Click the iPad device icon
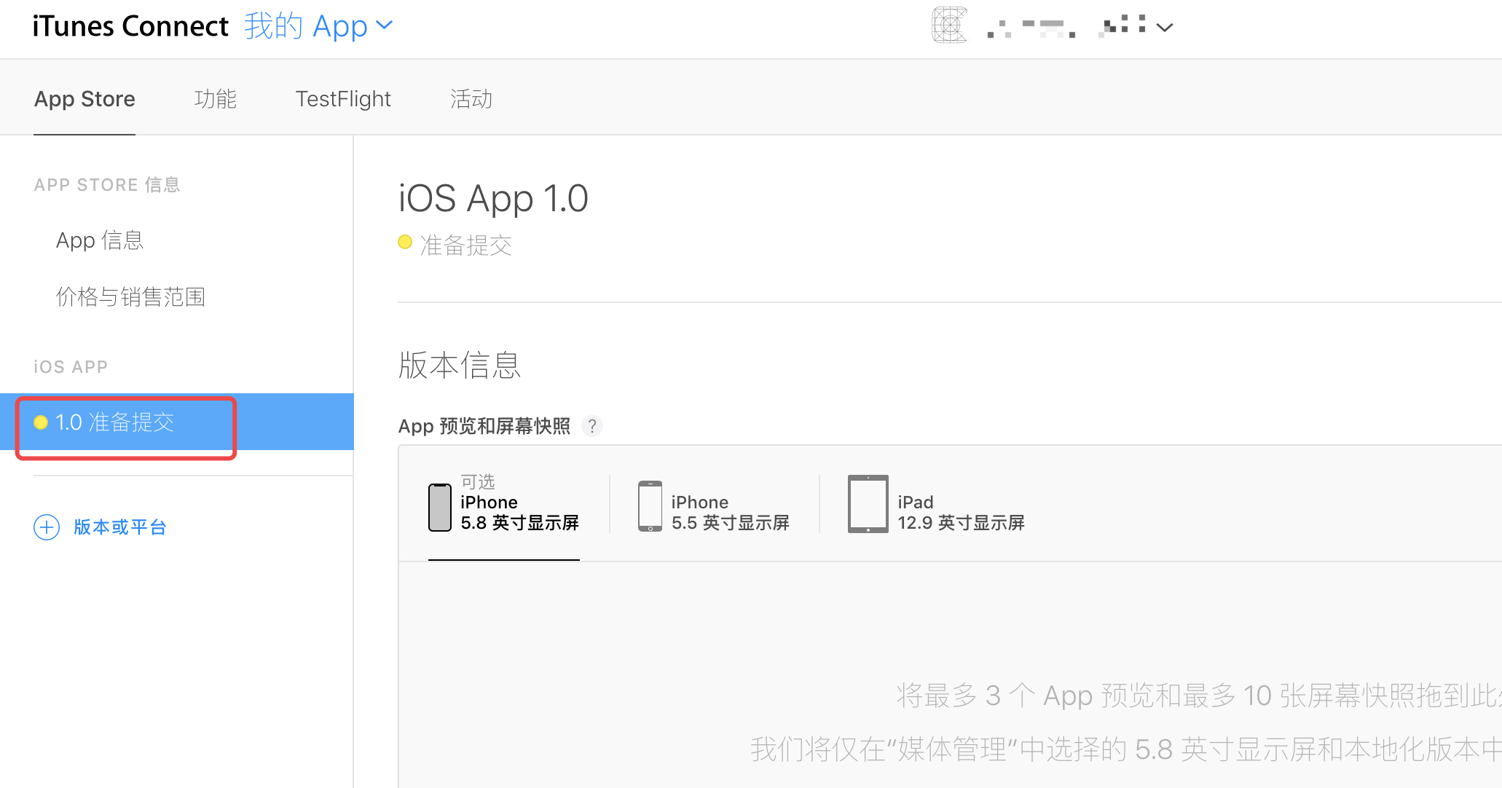The image size is (1502, 788). [868, 504]
